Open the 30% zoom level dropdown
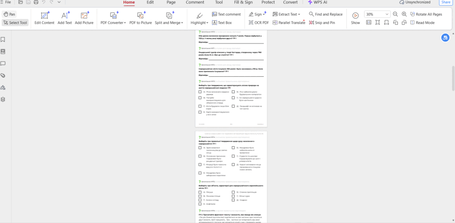The height and width of the screenshot is (223, 455). point(377,14)
